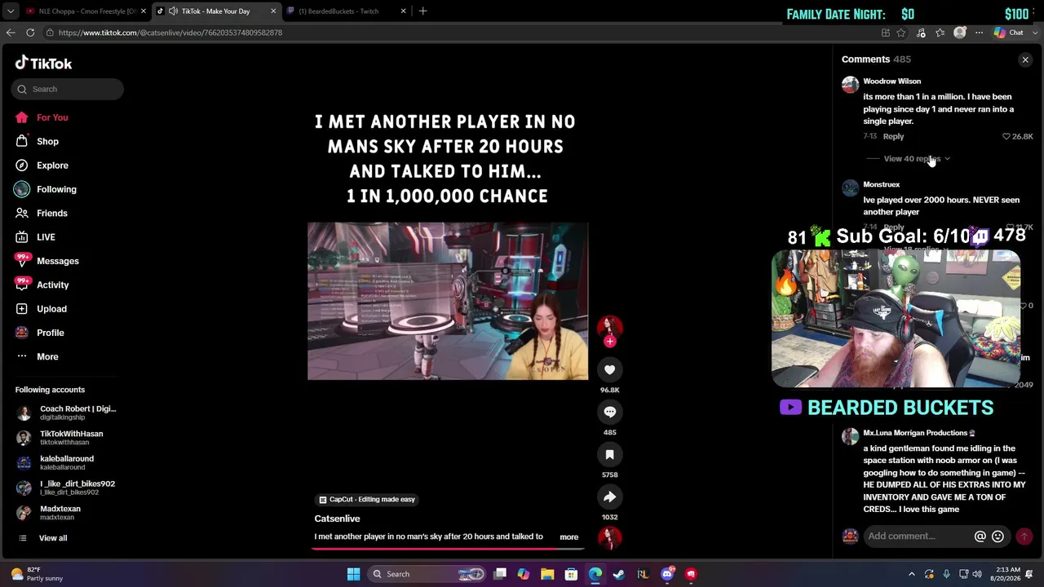
Task: Open the Explore section
Action: pyautogui.click(x=52, y=166)
